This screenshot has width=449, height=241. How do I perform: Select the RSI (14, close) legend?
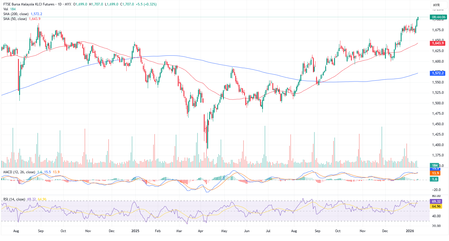[x=14, y=199]
